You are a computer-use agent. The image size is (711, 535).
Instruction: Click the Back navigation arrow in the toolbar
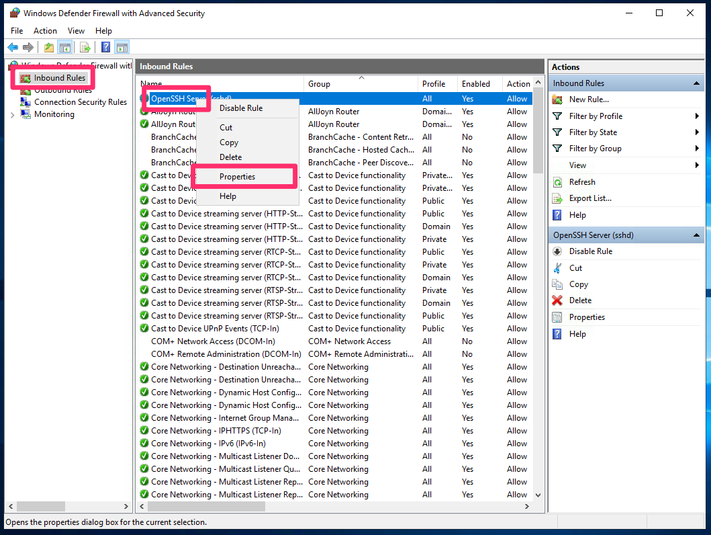click(12, 47)
